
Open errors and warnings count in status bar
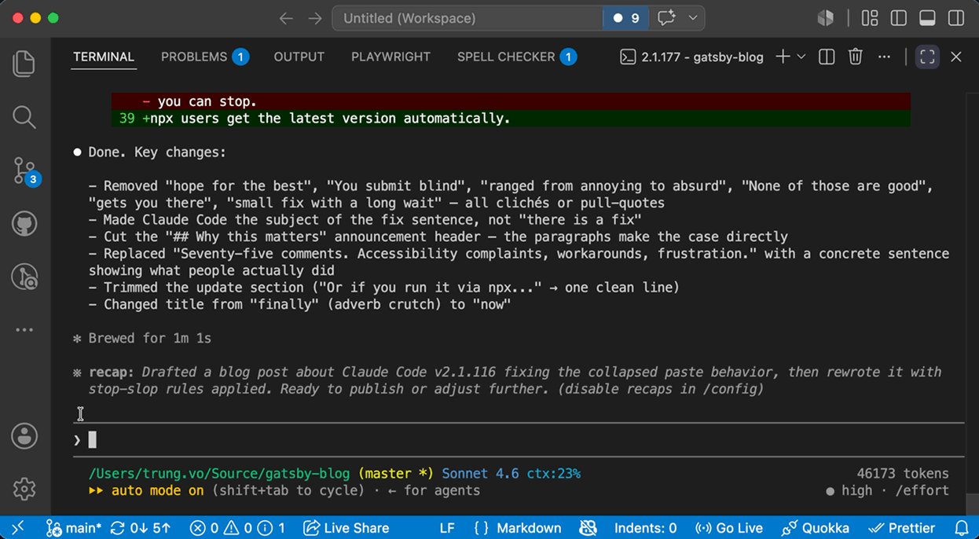238,528
